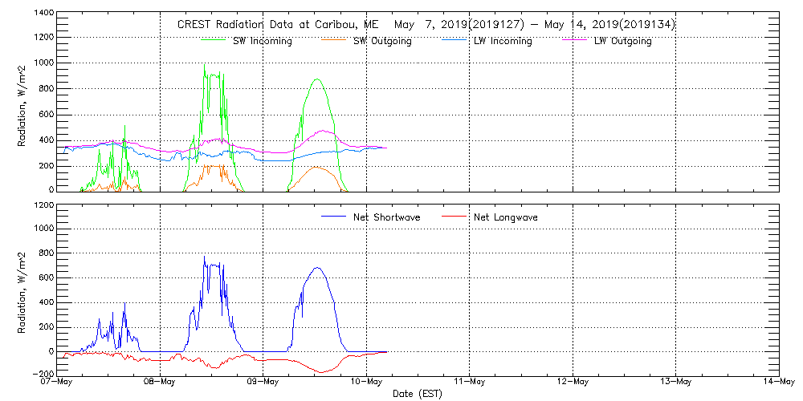Select the 14-May date label at axis end
The height and width of the screenshot is (401, 803).
tap(778, 382)
